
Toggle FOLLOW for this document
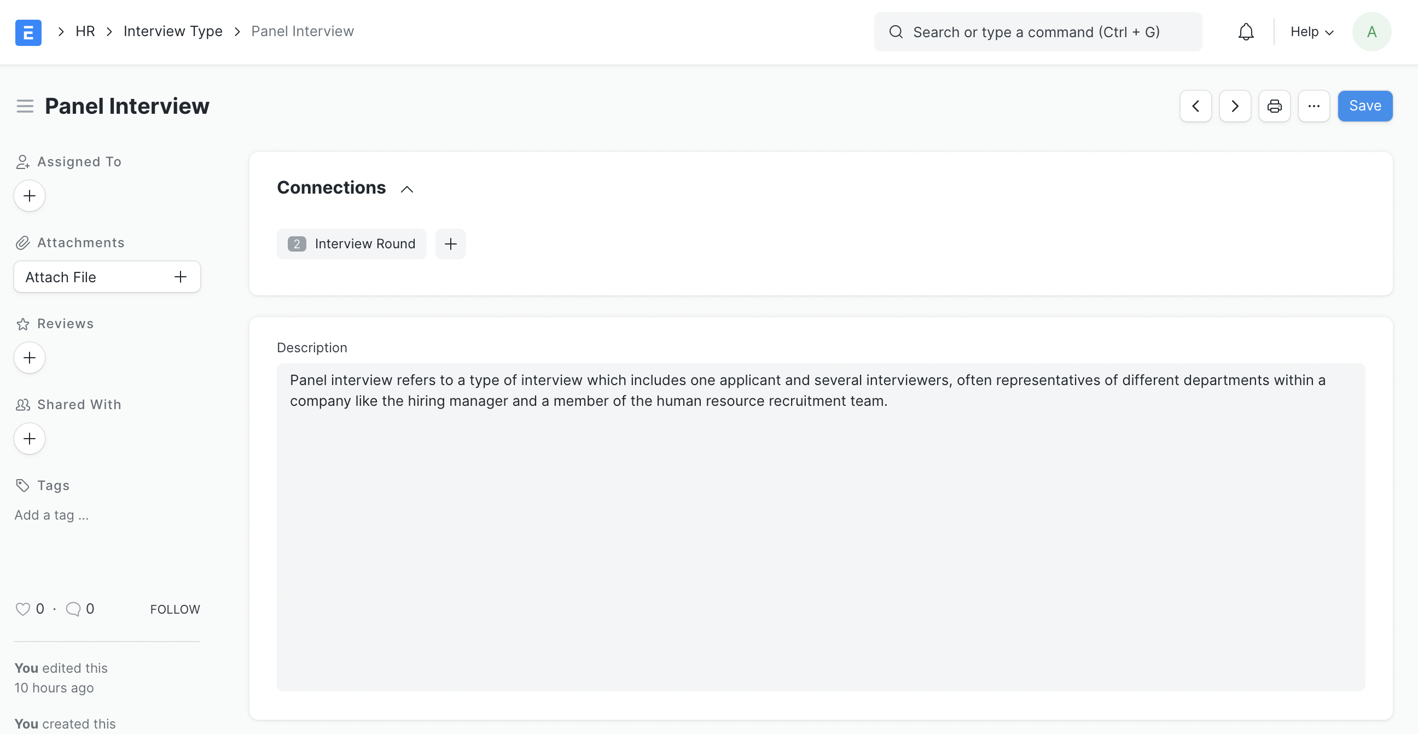point(175,609)
